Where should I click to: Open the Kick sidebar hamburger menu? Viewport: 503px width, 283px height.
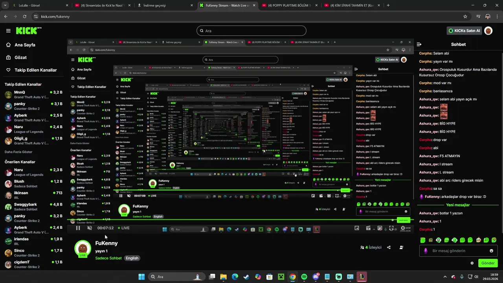pyautogui.click(x=8, y=31)
